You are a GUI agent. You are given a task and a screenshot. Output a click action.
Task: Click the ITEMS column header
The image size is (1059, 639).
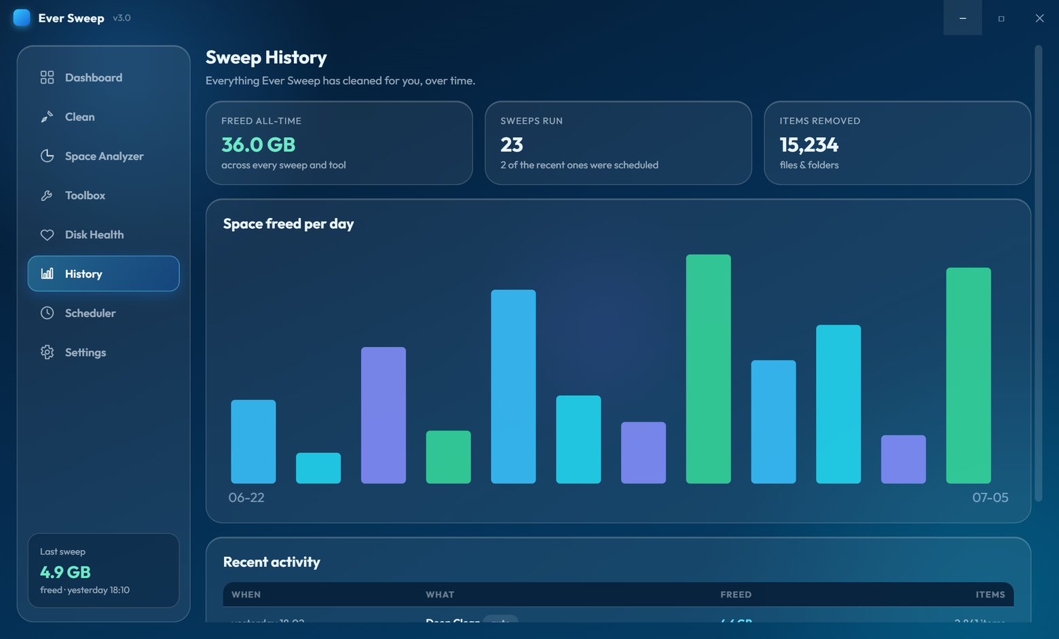[x=990, y=594]
